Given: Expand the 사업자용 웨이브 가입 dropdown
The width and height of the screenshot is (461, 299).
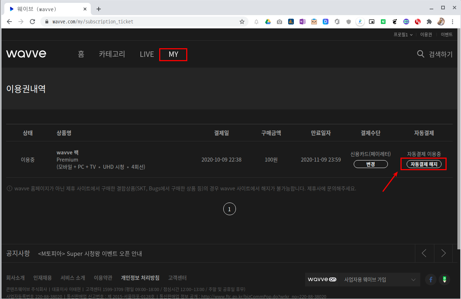Looking at the screenshot, I should point(380,279).
